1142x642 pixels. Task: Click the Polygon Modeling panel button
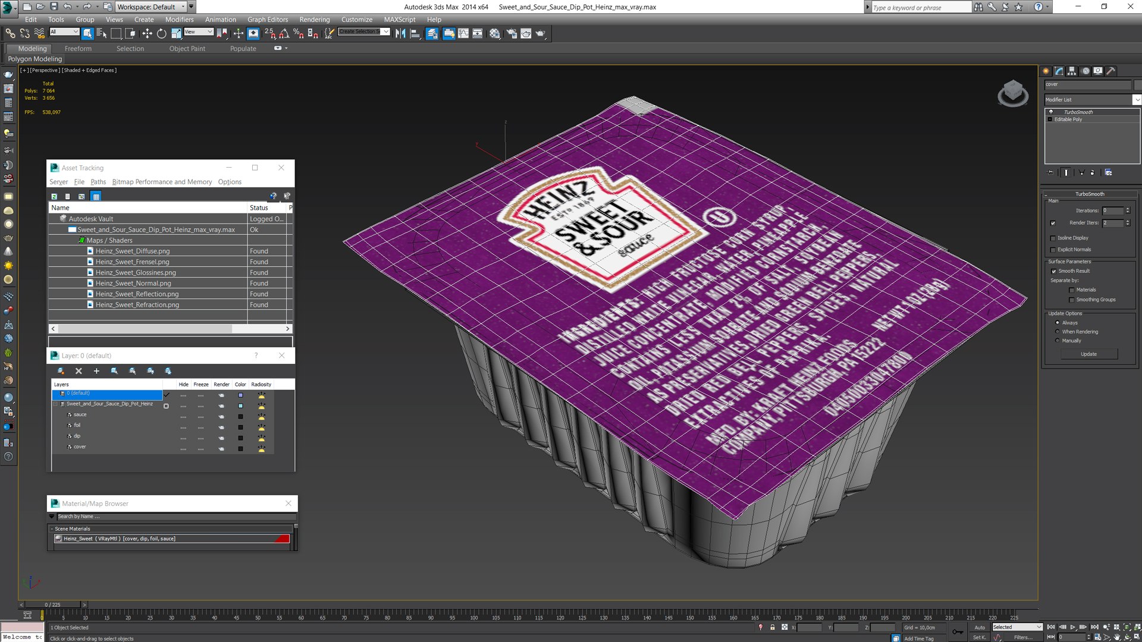[34, 59]
